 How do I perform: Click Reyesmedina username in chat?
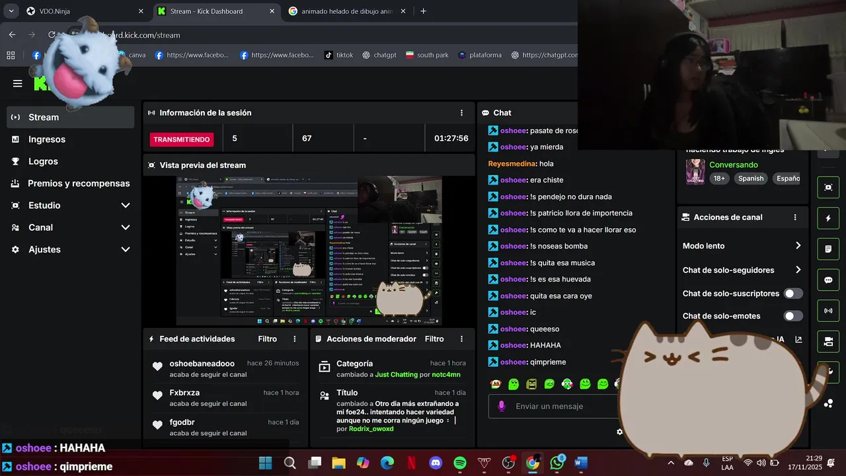tap(512, 163)
